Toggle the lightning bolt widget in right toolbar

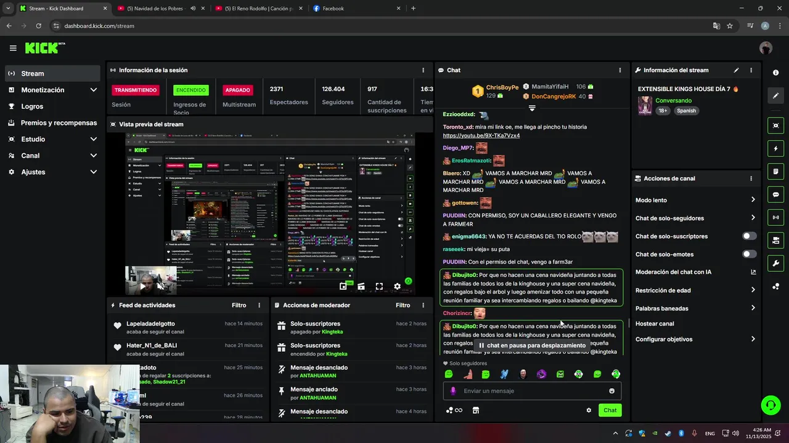(x=775, y=148)
